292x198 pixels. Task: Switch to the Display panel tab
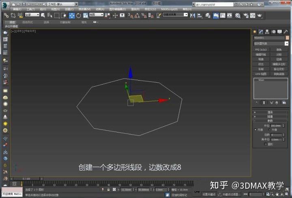pos(279,32)
